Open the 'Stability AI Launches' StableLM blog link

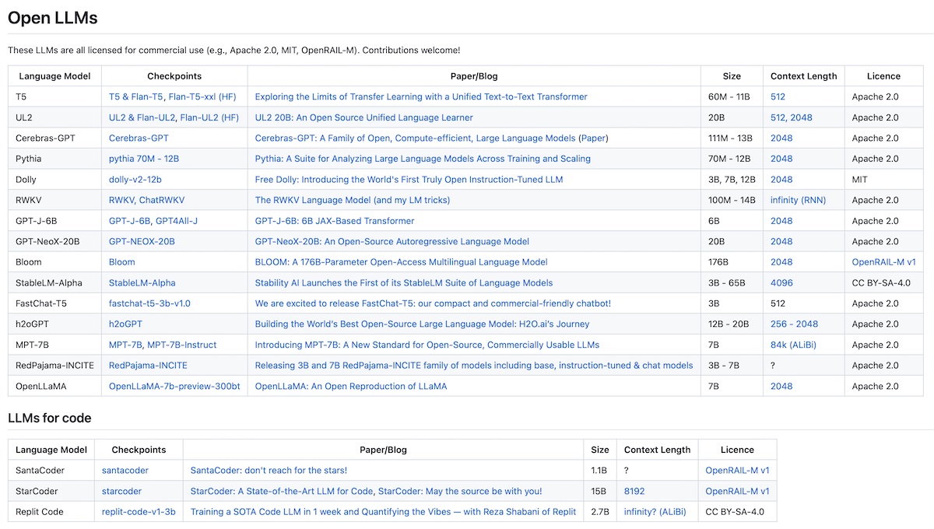[404, 282]
